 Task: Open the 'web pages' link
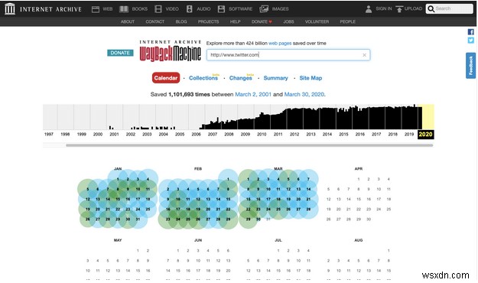tap(280, 44)
